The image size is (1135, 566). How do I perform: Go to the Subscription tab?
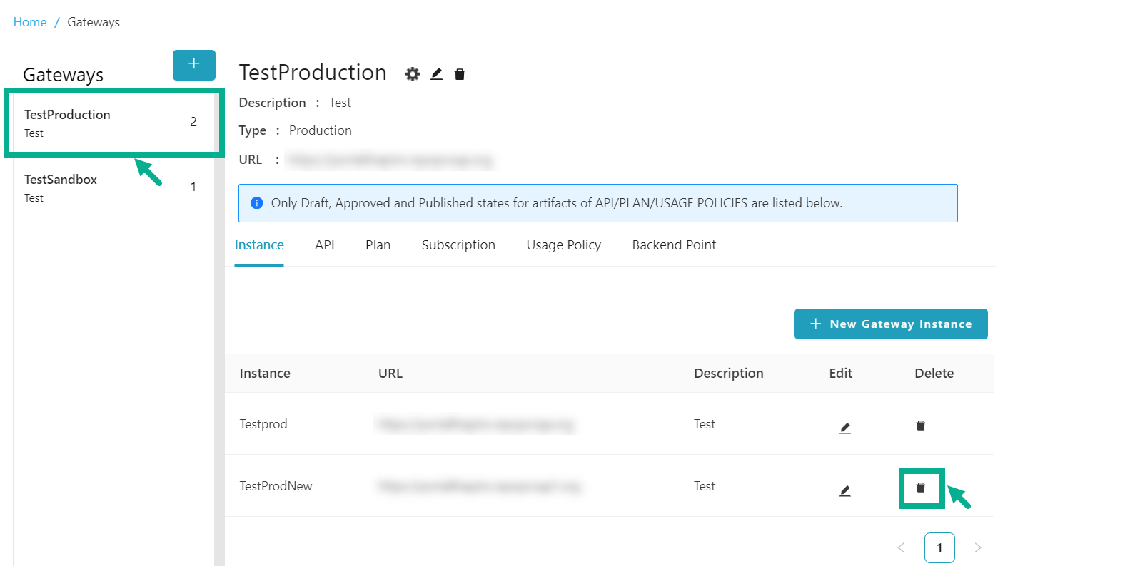pos(458,245)
